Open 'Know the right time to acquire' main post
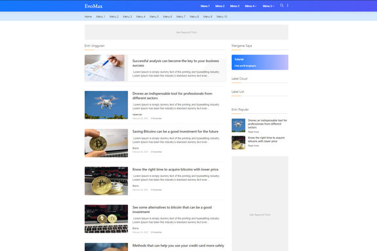 [175, 169]
